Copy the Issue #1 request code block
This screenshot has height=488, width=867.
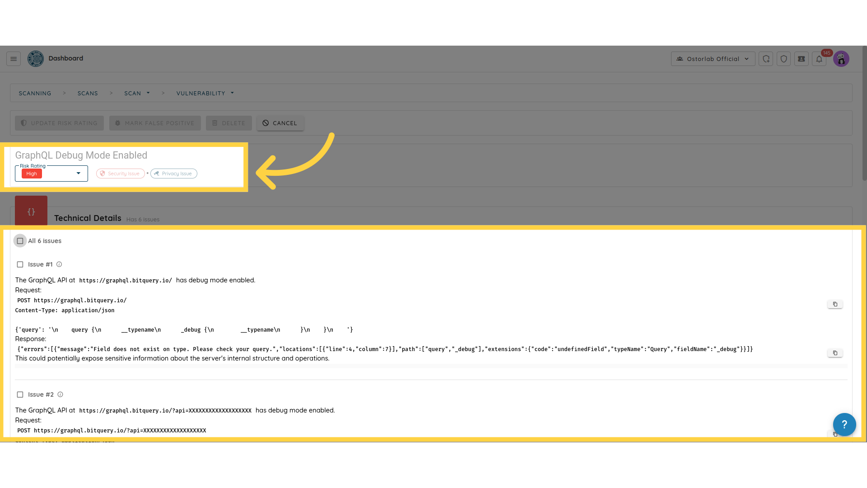point(835,305)
